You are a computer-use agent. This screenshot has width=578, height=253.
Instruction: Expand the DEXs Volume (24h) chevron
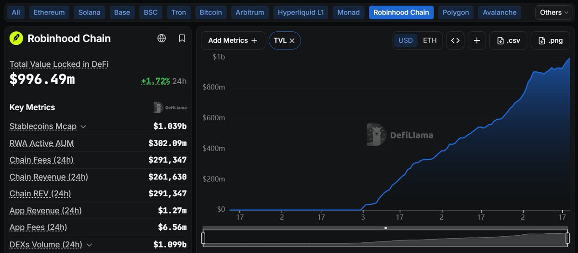pyautogui.click(x=89, y=245)
